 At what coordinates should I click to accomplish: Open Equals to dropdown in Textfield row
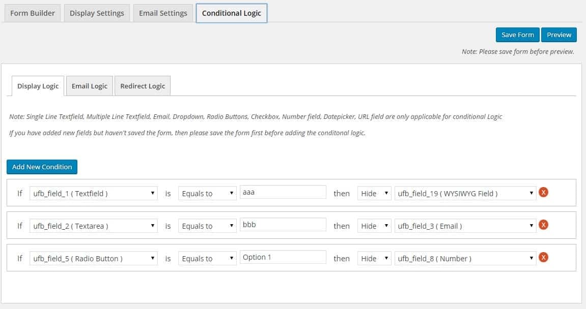tap(207, 193)
